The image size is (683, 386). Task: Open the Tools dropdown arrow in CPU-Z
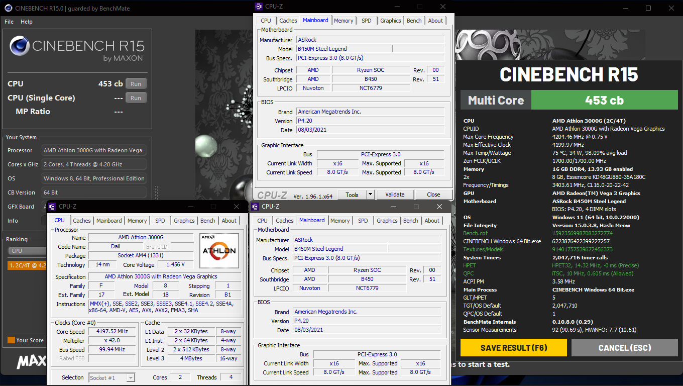(x=370, y=195)
